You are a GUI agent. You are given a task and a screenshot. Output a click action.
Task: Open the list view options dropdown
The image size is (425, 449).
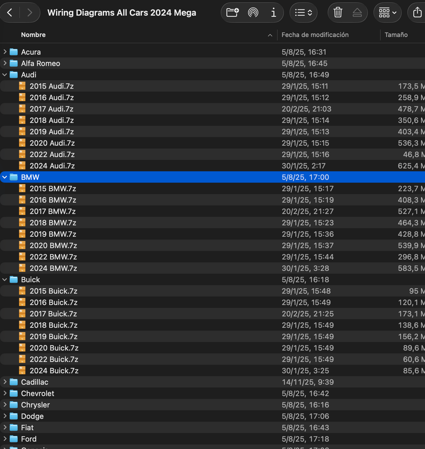[x=303, y=13]
